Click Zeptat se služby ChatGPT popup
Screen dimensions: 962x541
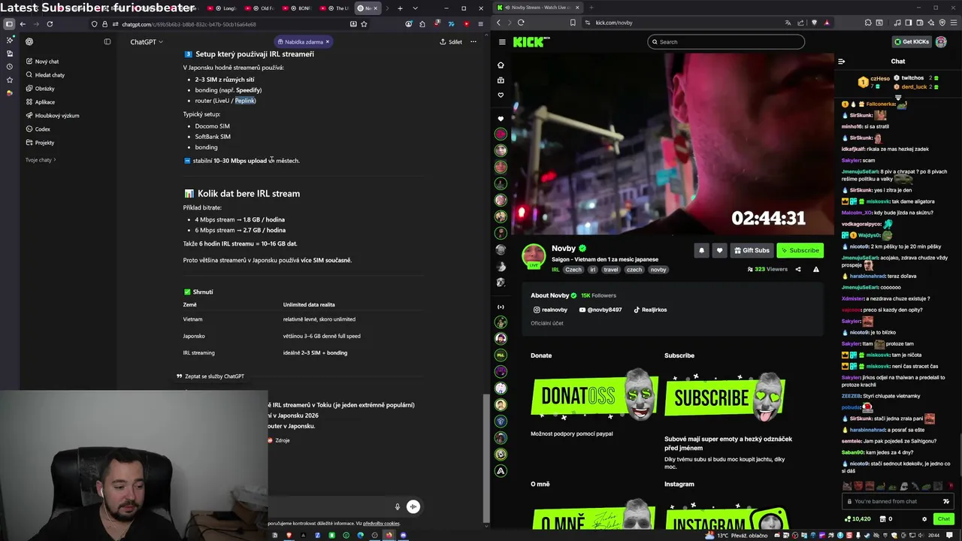[210, 376]
